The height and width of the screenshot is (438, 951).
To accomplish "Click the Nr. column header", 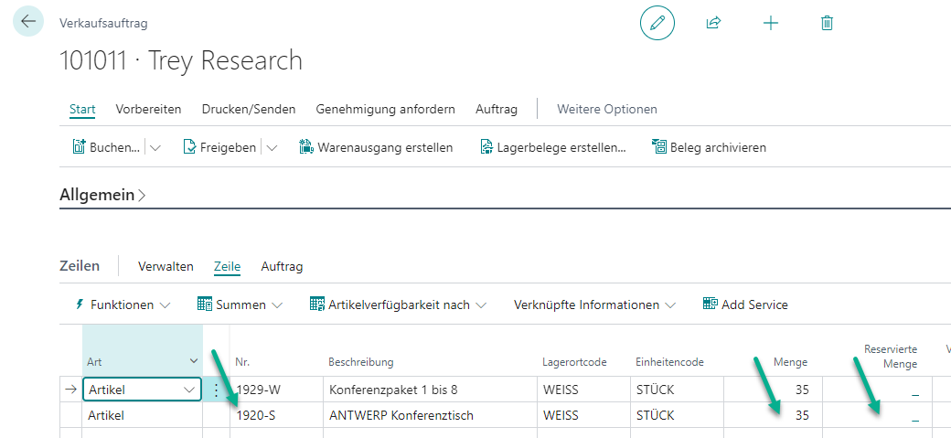I will [x=242, y=363].
